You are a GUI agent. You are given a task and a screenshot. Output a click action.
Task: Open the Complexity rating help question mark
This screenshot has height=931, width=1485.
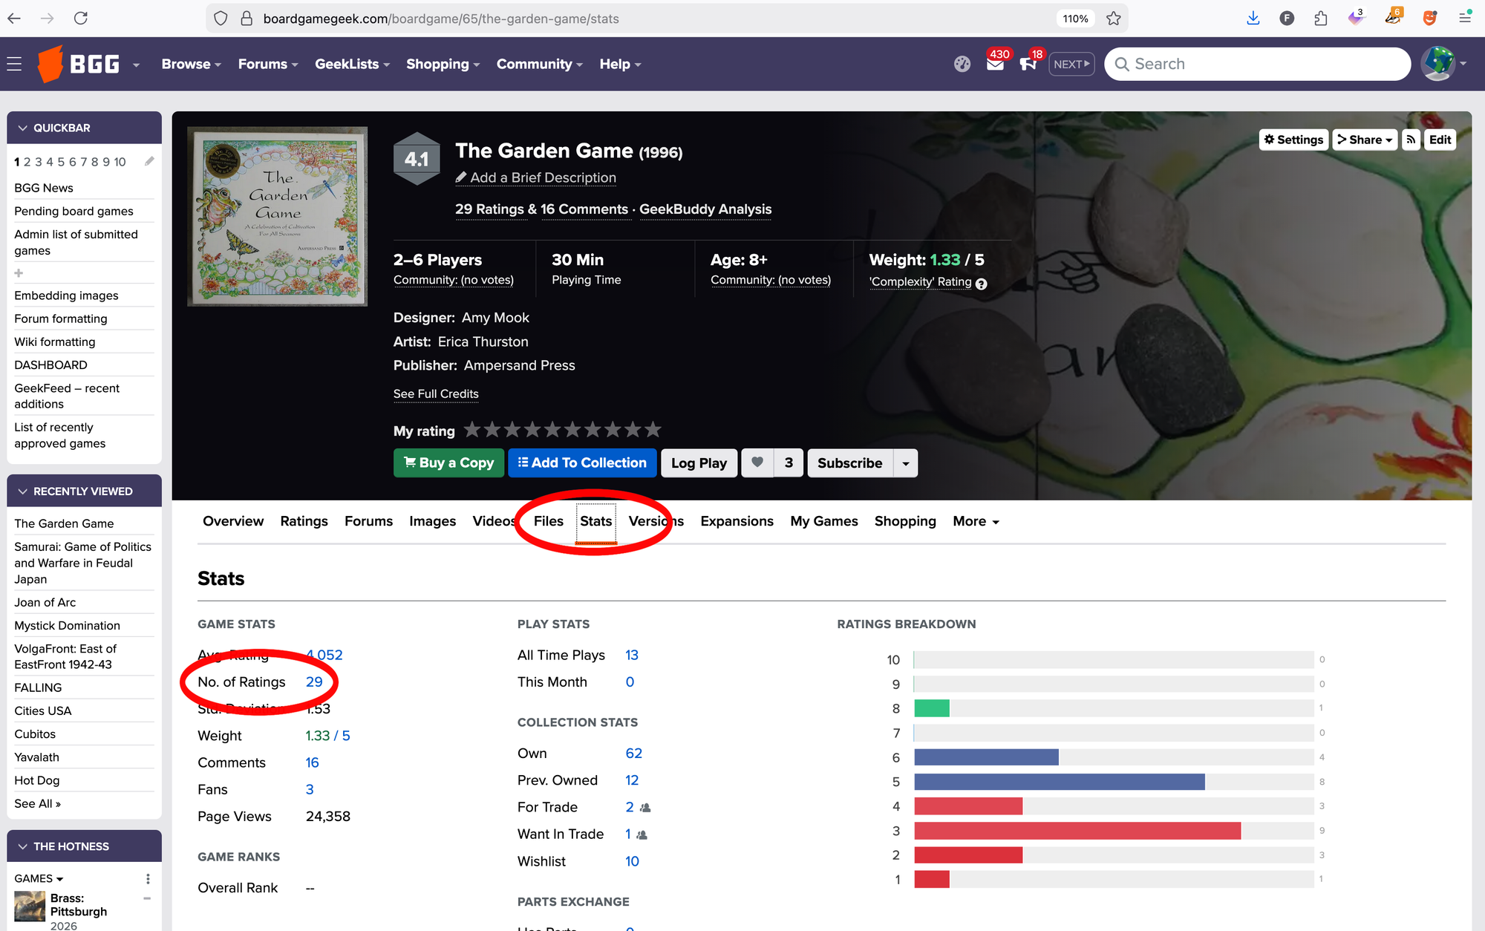[x=981, y=284]
